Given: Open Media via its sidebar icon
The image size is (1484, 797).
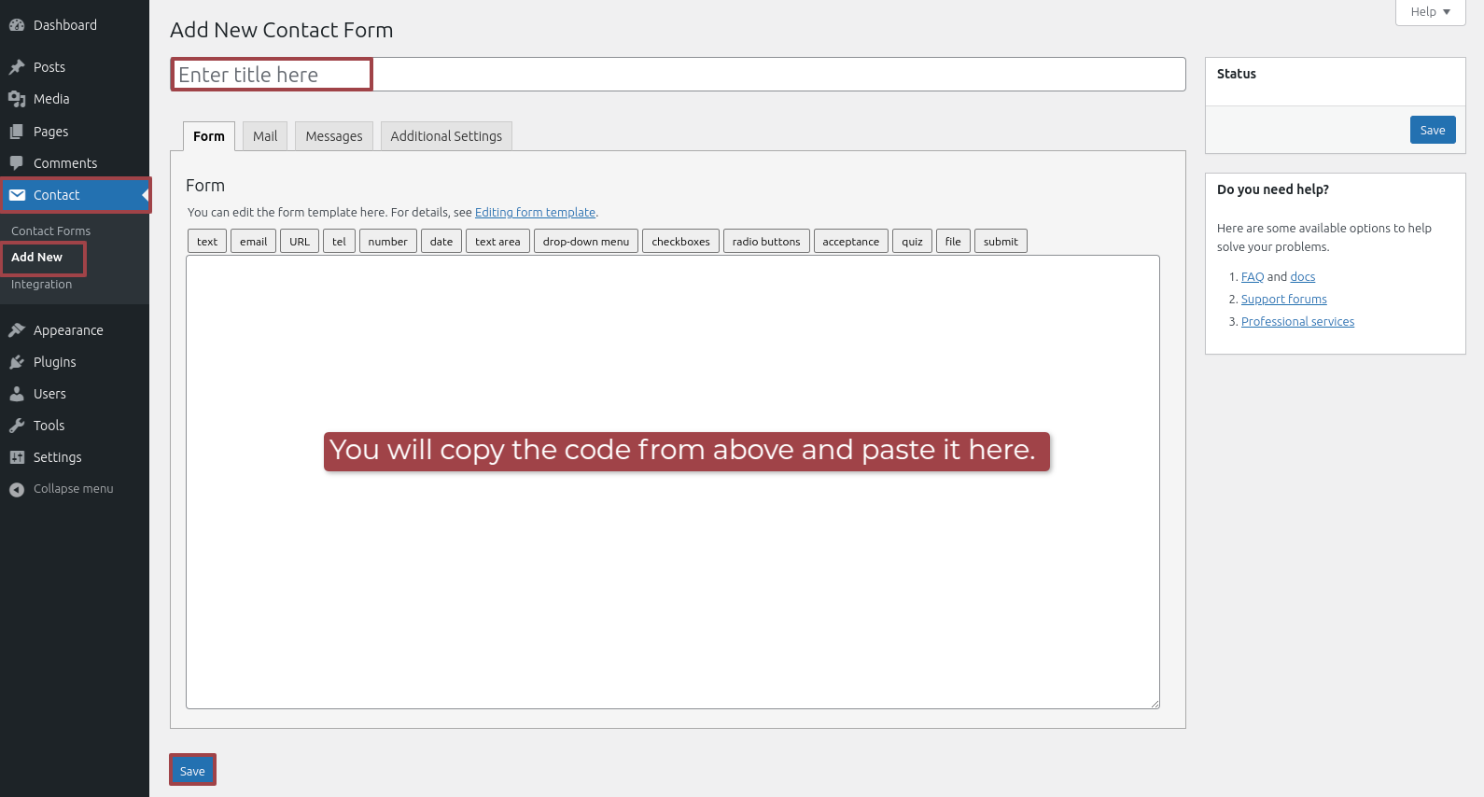Looking at the screenshot, I should tap(17, 99).
